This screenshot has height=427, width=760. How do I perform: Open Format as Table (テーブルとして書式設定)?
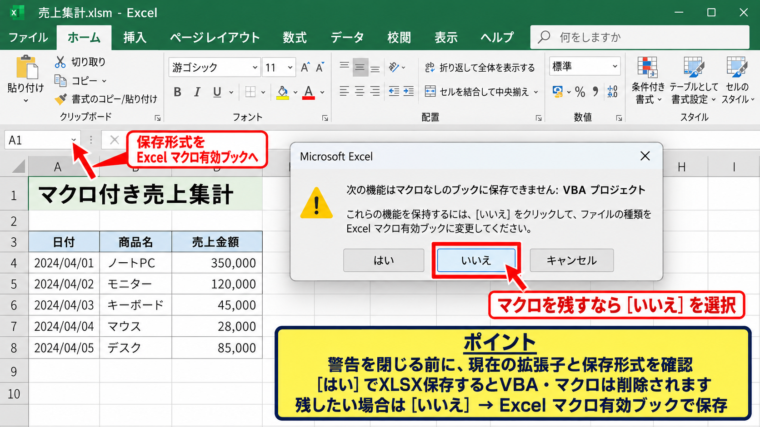click(694, 80)
